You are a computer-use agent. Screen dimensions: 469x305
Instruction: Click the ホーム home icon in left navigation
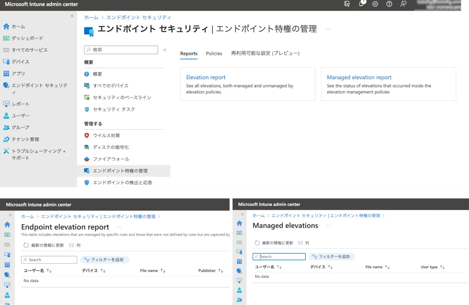(x=6, y=27)
